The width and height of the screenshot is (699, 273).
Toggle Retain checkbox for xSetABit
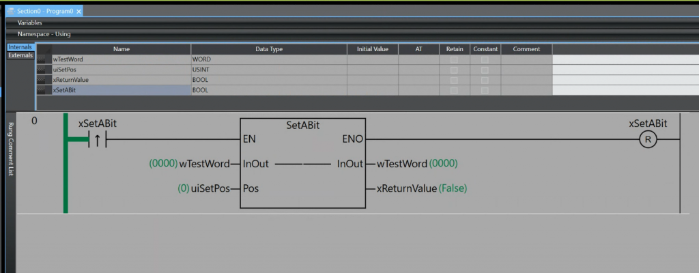pos(454,90)
